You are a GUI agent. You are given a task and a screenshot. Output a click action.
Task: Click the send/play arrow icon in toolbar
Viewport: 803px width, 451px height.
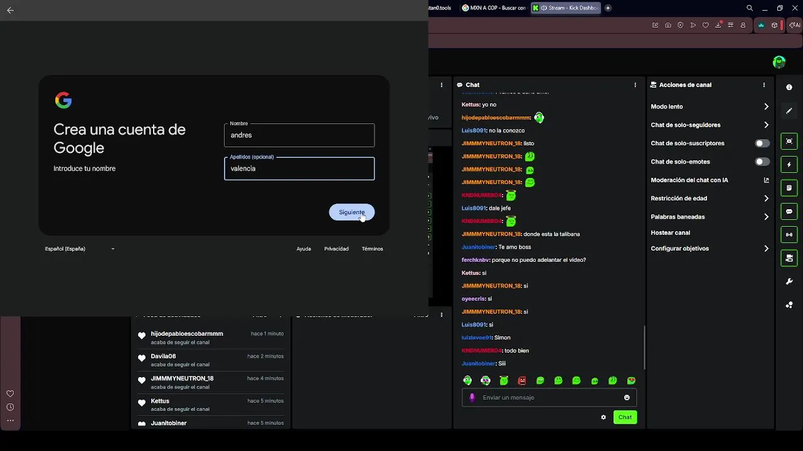pos(693,25)
